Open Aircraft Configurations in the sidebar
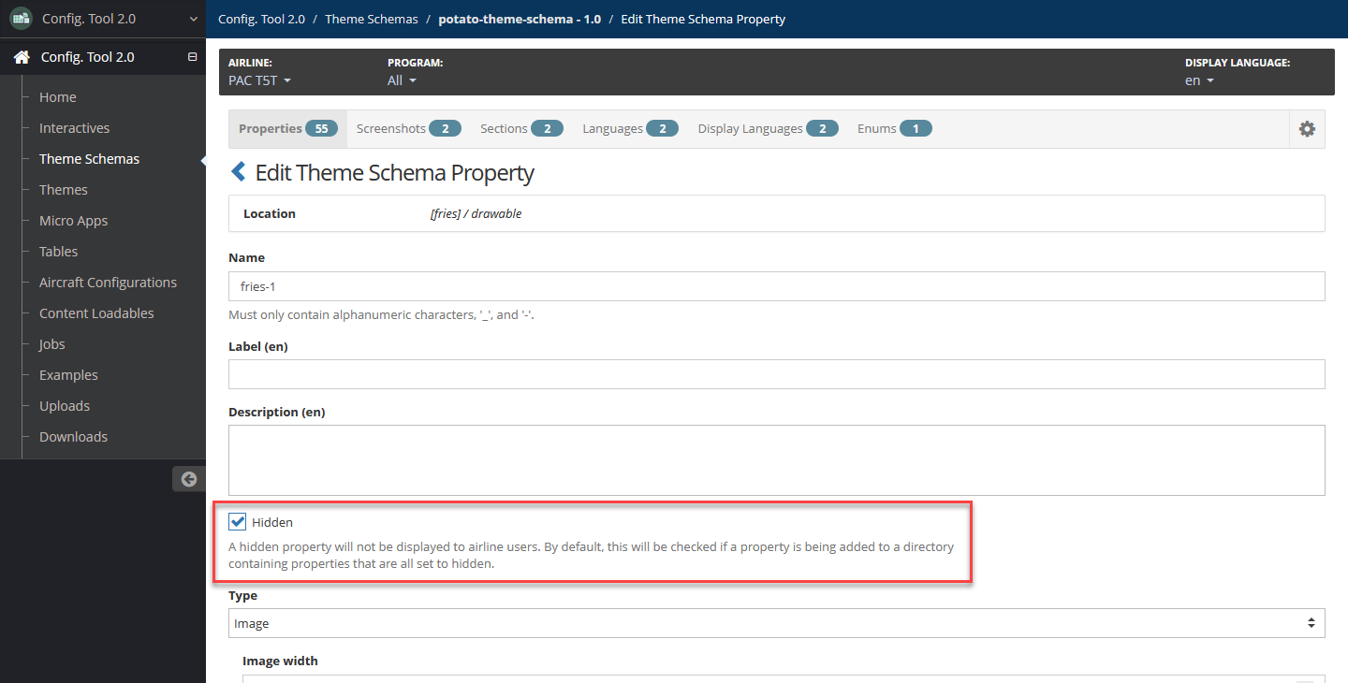The width and height of the screenshot is (1348, 683). pyautogui.click(x=108, y=283)
